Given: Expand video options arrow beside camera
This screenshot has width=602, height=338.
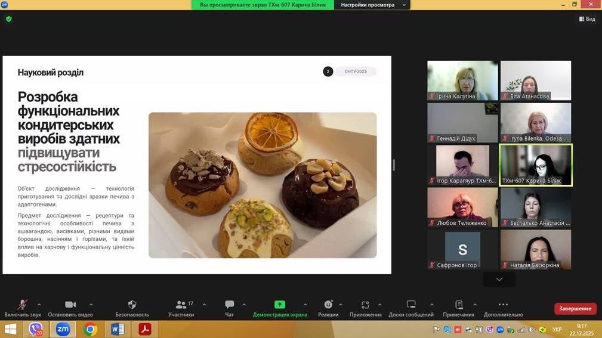Looking at the screenshot, I should pos(91,305).
